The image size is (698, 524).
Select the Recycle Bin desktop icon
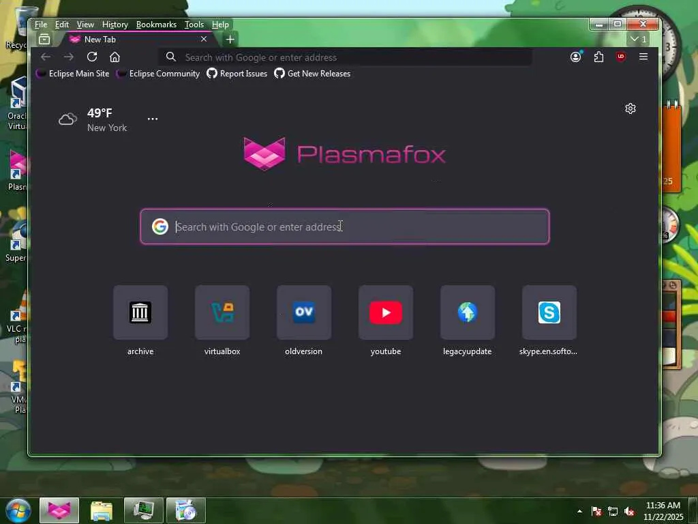click(17, 28)
